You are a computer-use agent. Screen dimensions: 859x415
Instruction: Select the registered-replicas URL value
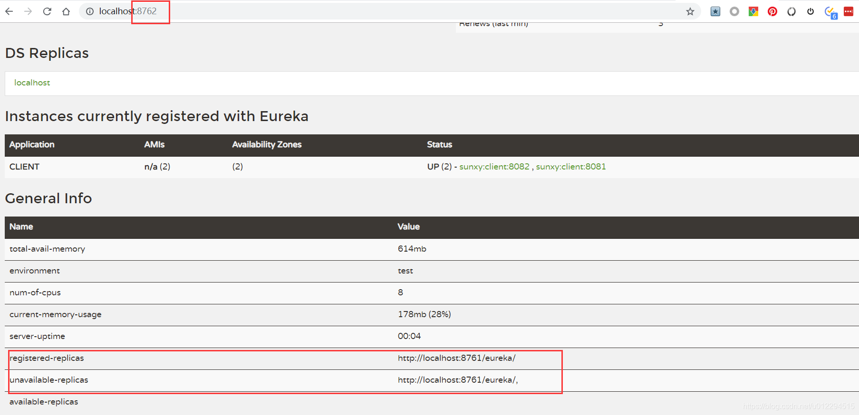[x=457, y=358]
